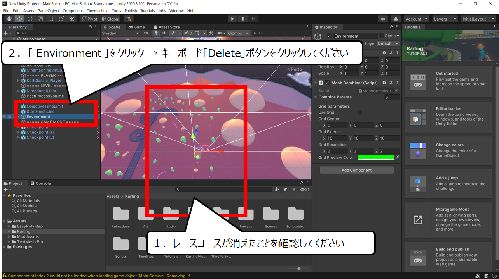Select the Move tool
The height and width of the screenshot is (279, 499).
point(19,19)
